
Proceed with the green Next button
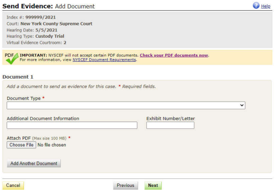(153, 186)
